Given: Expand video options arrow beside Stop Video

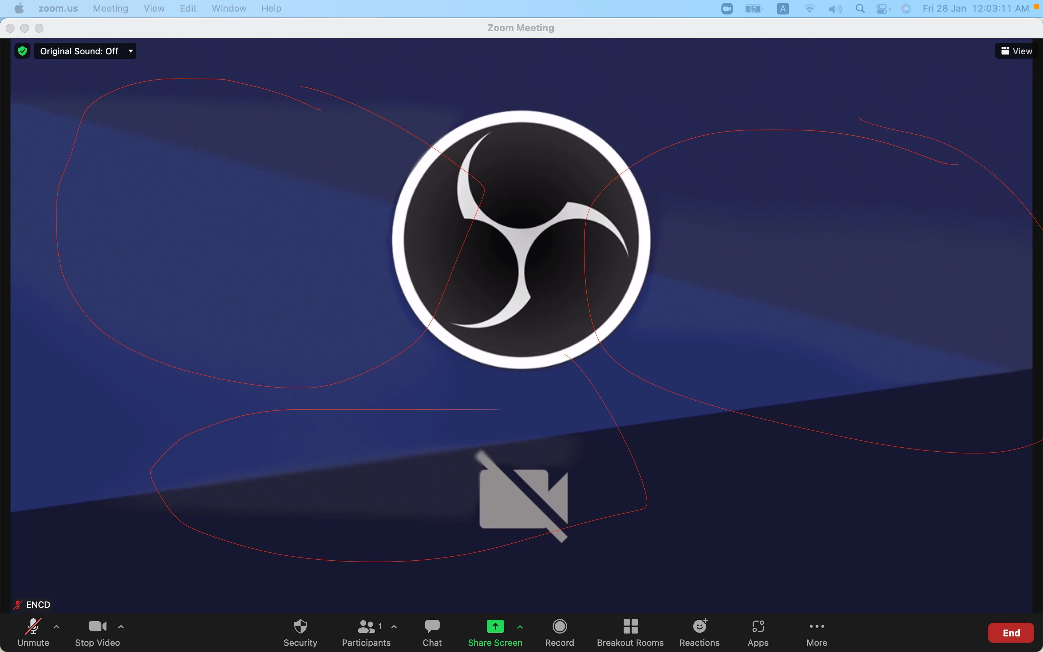Looking at the screenshot, I should click(121, 627).
